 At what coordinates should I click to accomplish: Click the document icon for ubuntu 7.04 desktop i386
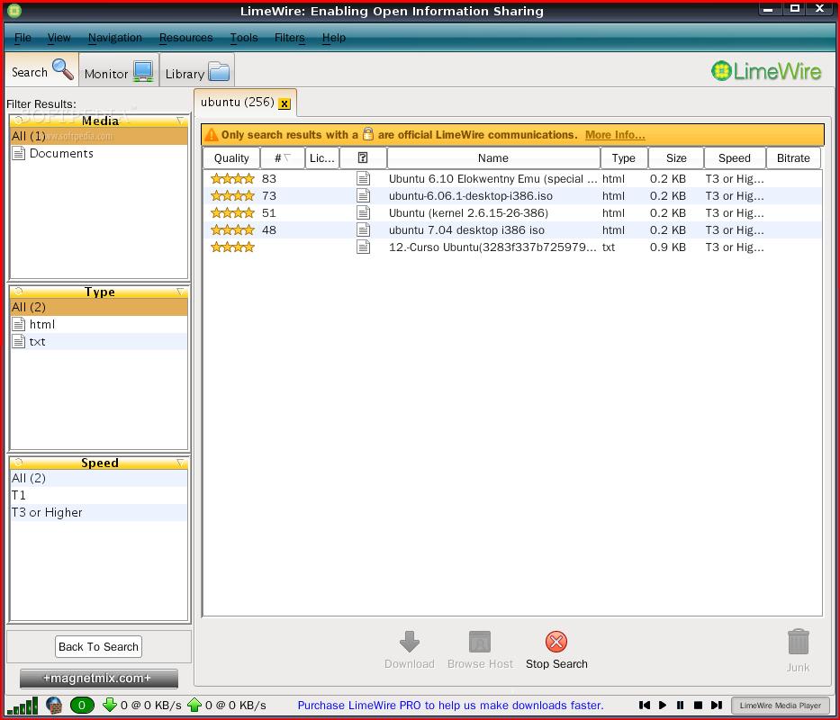(363, 229)
